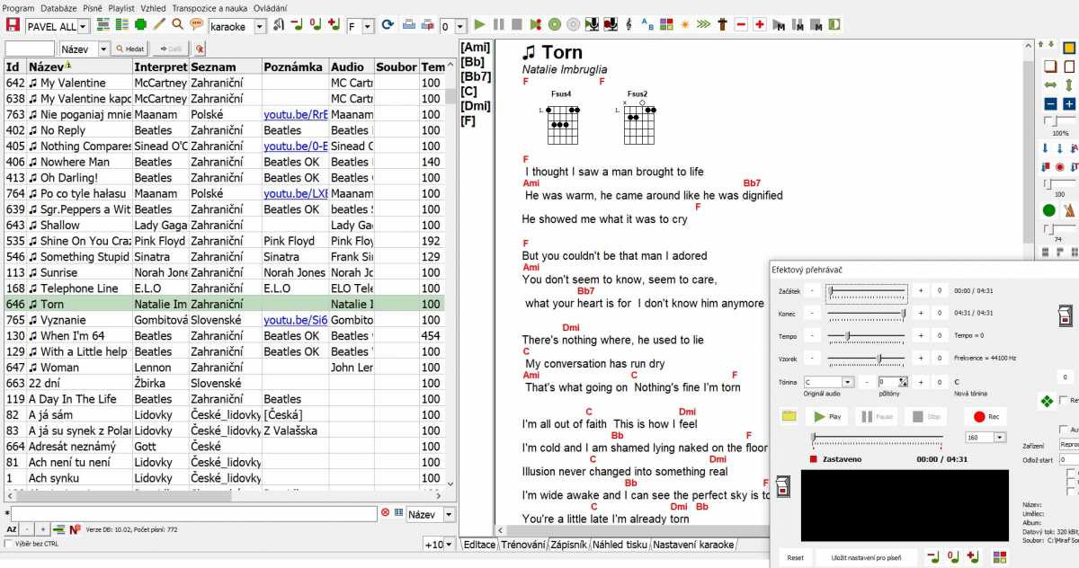Start playback with green play toolbar icon

coord(479,25)
